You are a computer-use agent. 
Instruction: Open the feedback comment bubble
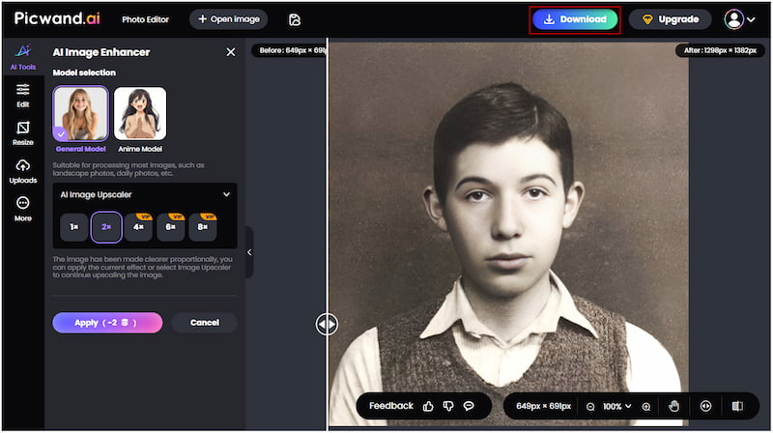click(469, 406)
